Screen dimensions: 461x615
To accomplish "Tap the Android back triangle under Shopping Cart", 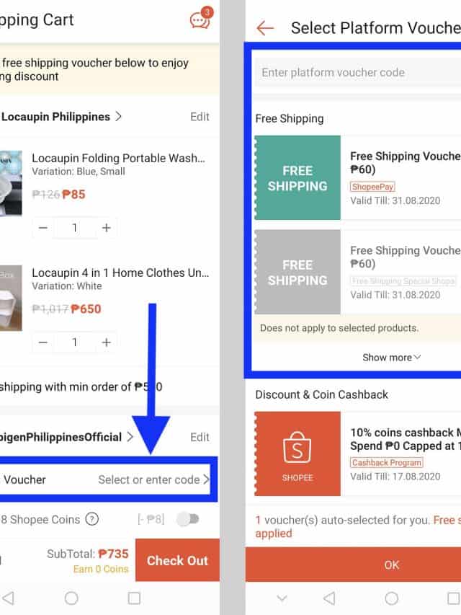I will (x=8, y=598).
